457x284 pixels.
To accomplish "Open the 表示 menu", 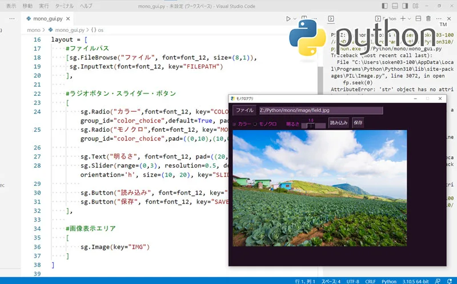I will coord(11,6).
